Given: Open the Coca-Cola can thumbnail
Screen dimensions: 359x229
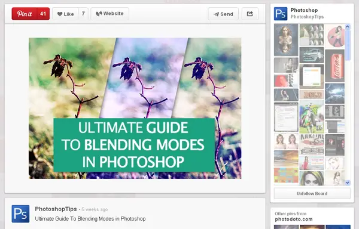Looking at the screenshot, I should point(334,66).
